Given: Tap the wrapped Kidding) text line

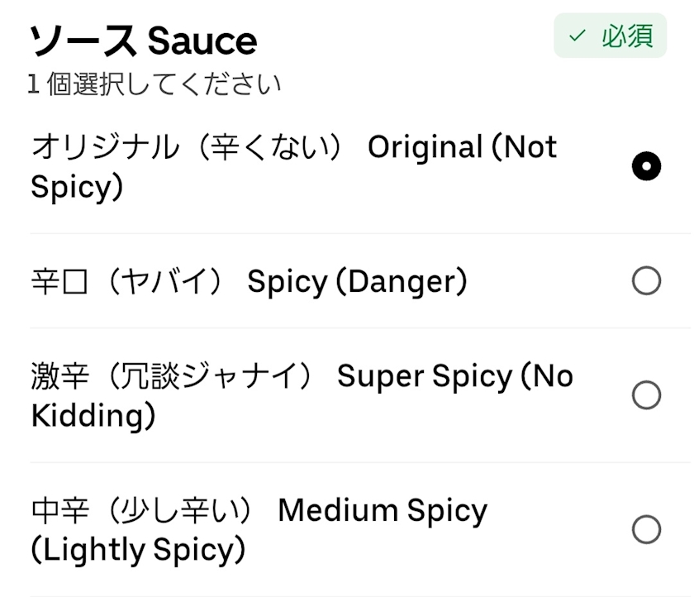Looking at the screenshot, I should point(93,416).
